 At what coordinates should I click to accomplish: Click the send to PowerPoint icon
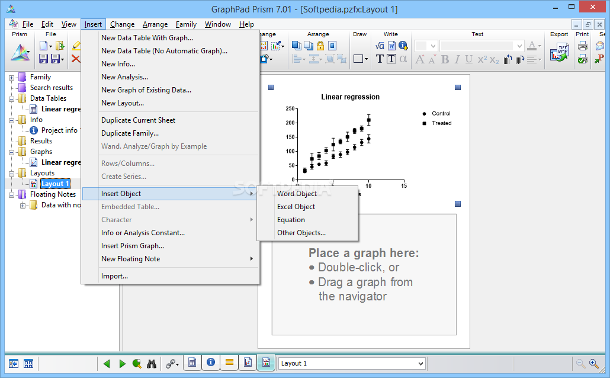599,59
